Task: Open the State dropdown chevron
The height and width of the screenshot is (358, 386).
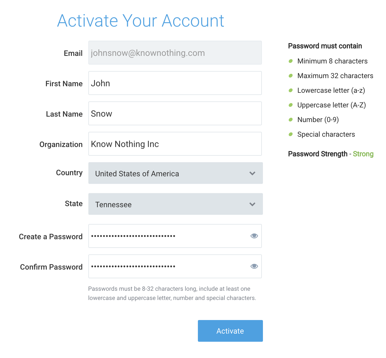Action: 252,204
